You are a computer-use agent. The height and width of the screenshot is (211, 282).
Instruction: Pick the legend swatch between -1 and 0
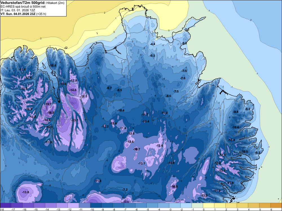(197, 205)
